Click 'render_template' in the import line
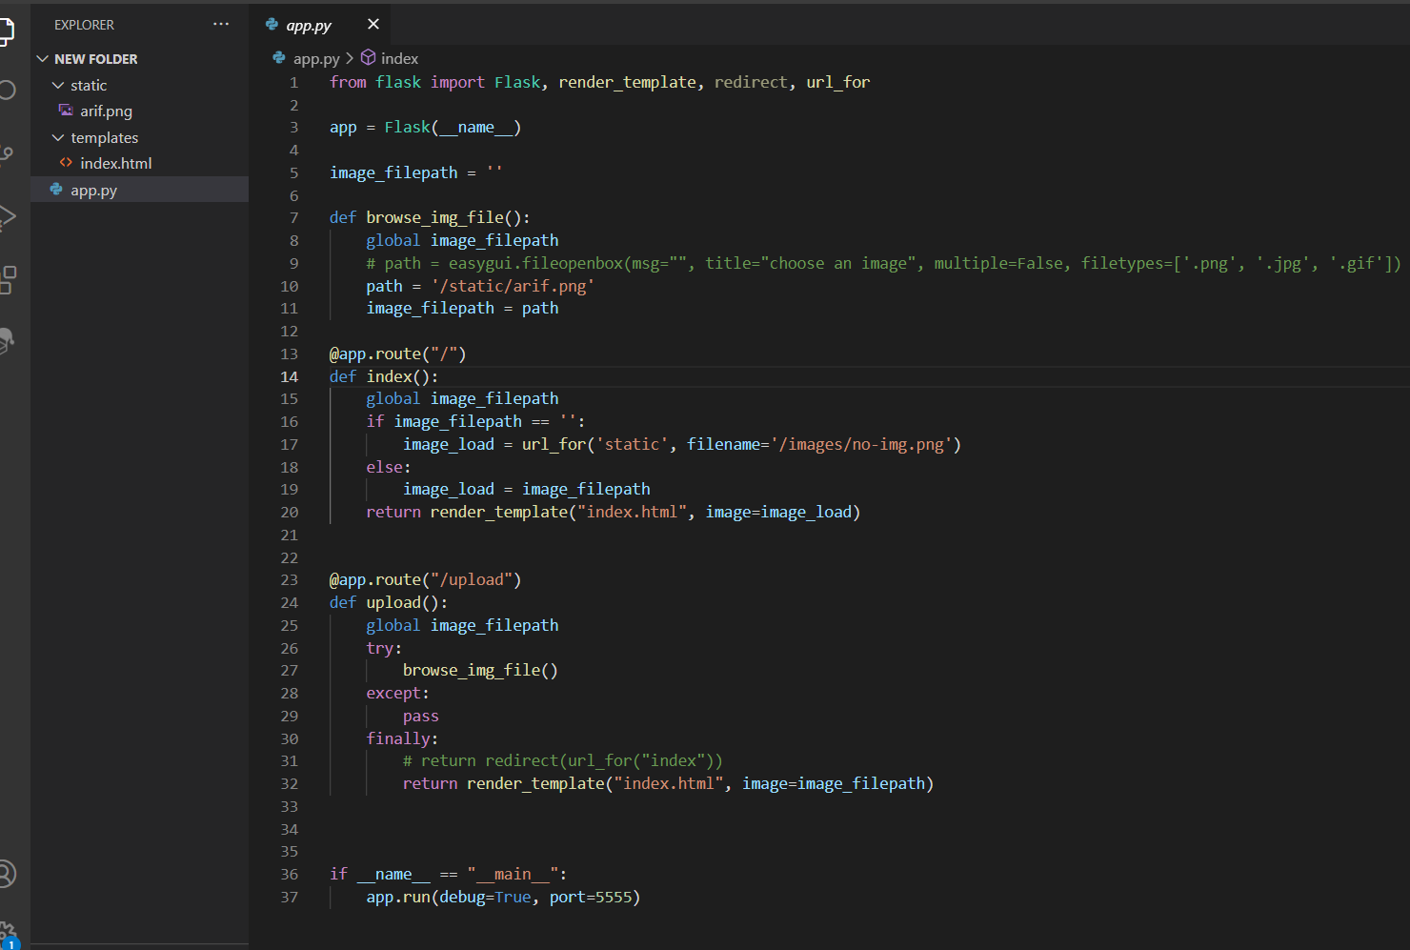The width and height of the screenshot is (1410, 950). click(x=627, y=83)
